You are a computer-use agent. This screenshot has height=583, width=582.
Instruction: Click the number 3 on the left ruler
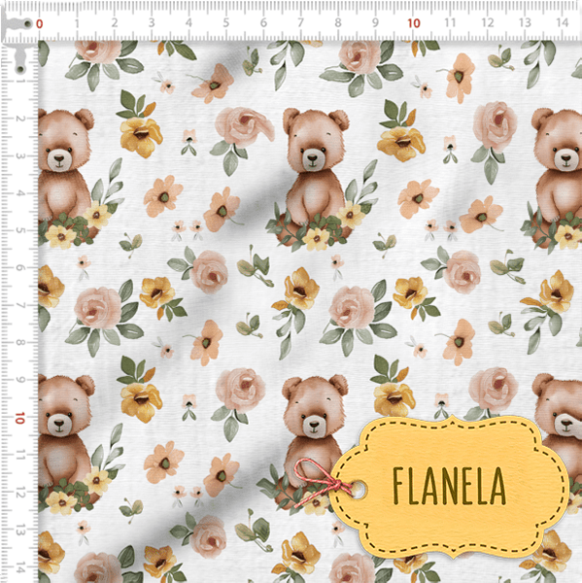[x=20, y=155]
